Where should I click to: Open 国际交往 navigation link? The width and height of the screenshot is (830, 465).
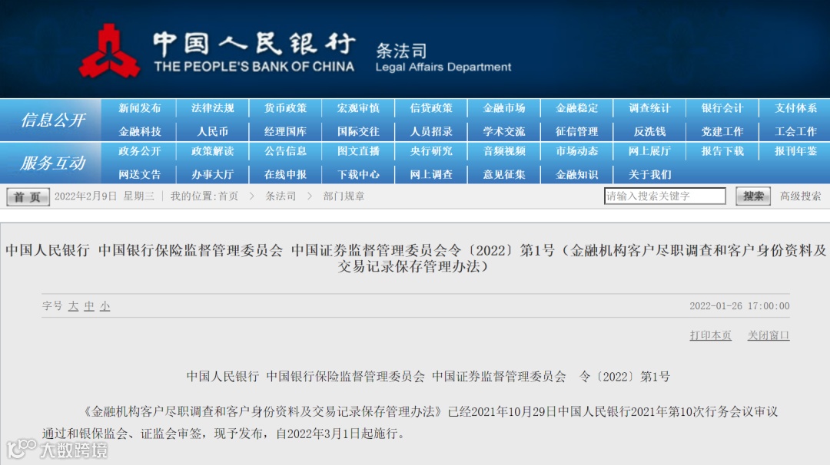(358, 131)
